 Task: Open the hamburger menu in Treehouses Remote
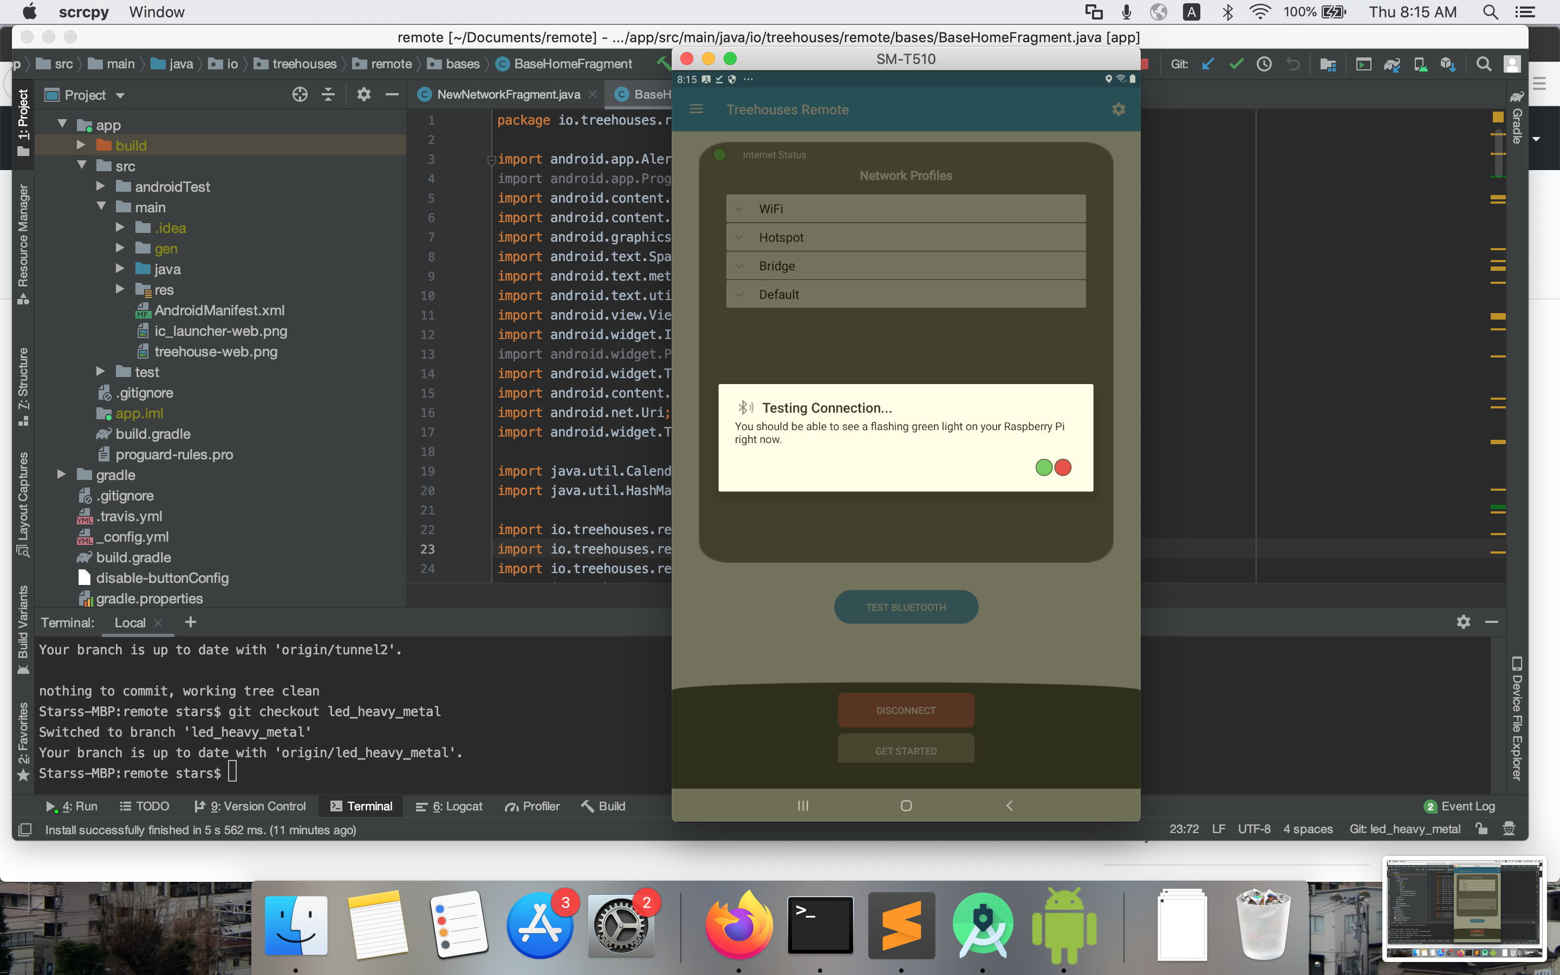696,109
